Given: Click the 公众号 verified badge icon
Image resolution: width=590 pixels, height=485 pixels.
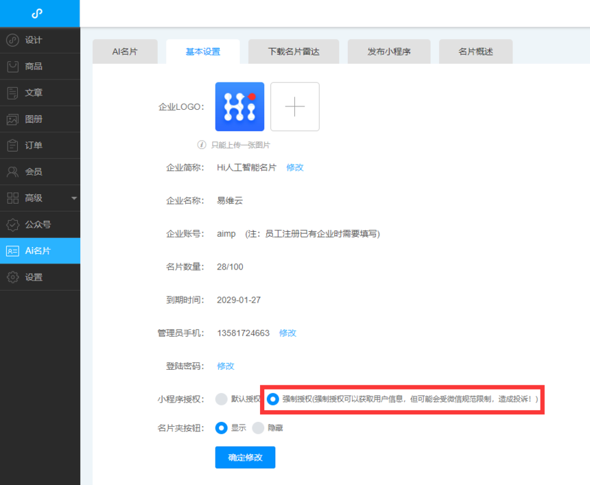Looking at the screenshot, I should click(12, 224).
